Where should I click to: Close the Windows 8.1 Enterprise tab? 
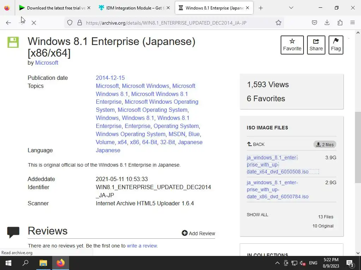(247, 8)
